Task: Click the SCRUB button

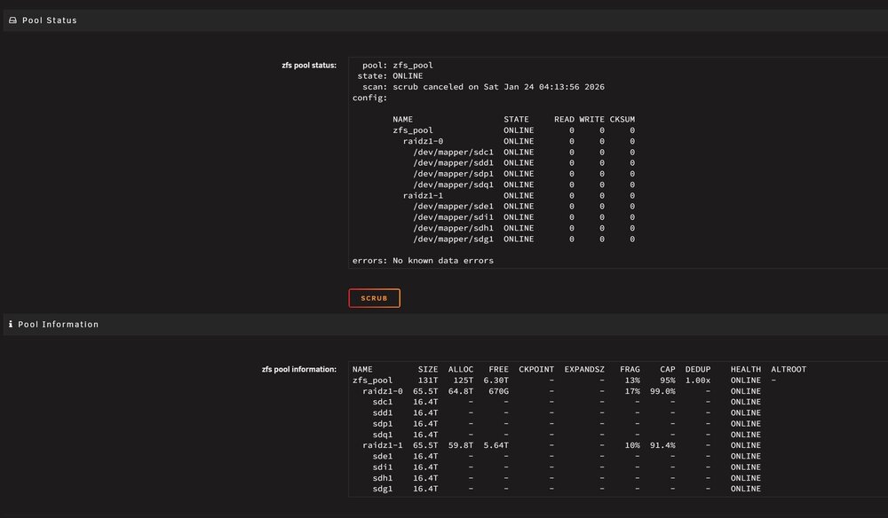Action: [x=374, y=298]
